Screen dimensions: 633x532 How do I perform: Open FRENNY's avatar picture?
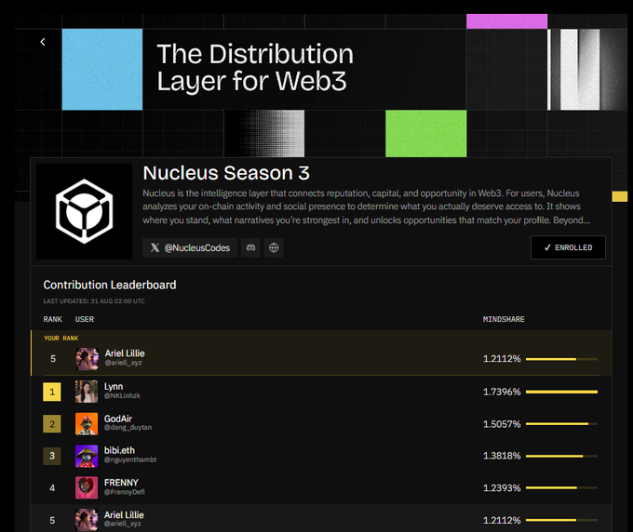tap(87, 488)
